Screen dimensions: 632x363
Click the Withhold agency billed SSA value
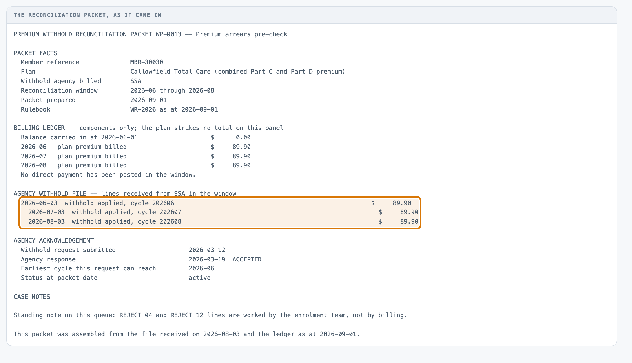click(x=136, y=81)
